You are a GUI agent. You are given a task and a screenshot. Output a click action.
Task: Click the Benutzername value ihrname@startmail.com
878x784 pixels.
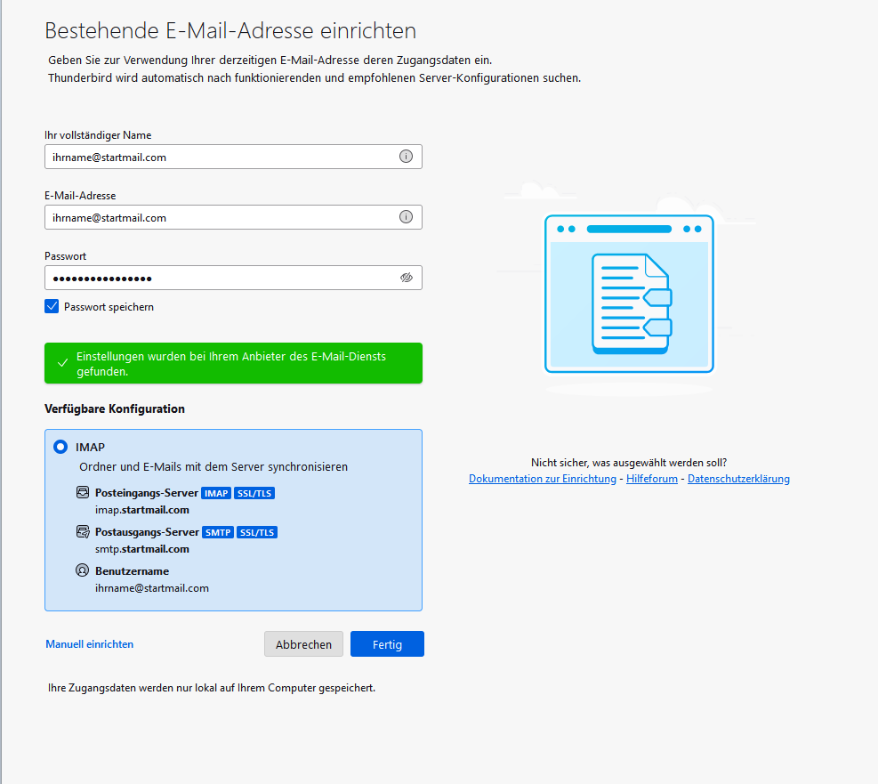tap(152, 588)
